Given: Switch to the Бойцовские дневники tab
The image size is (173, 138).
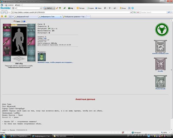Looking at the screenshot, I should point(75,17).
